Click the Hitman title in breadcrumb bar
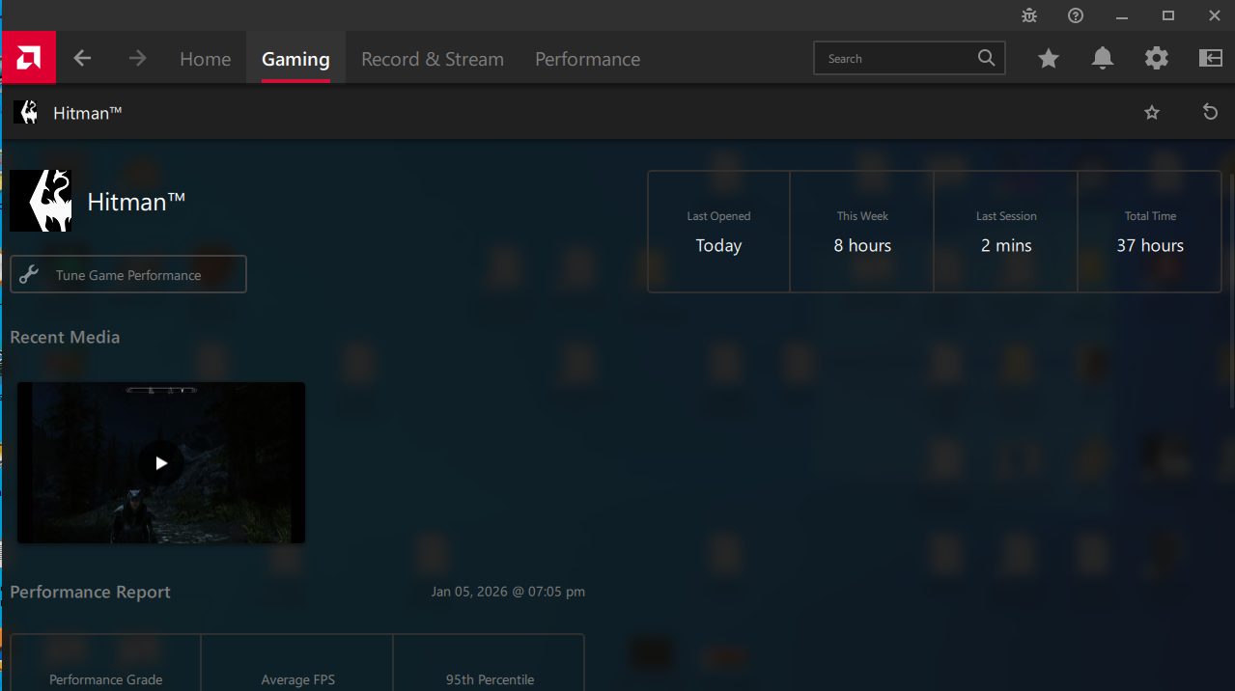Viewport: 1235px width, 691px height. [88, 113]
